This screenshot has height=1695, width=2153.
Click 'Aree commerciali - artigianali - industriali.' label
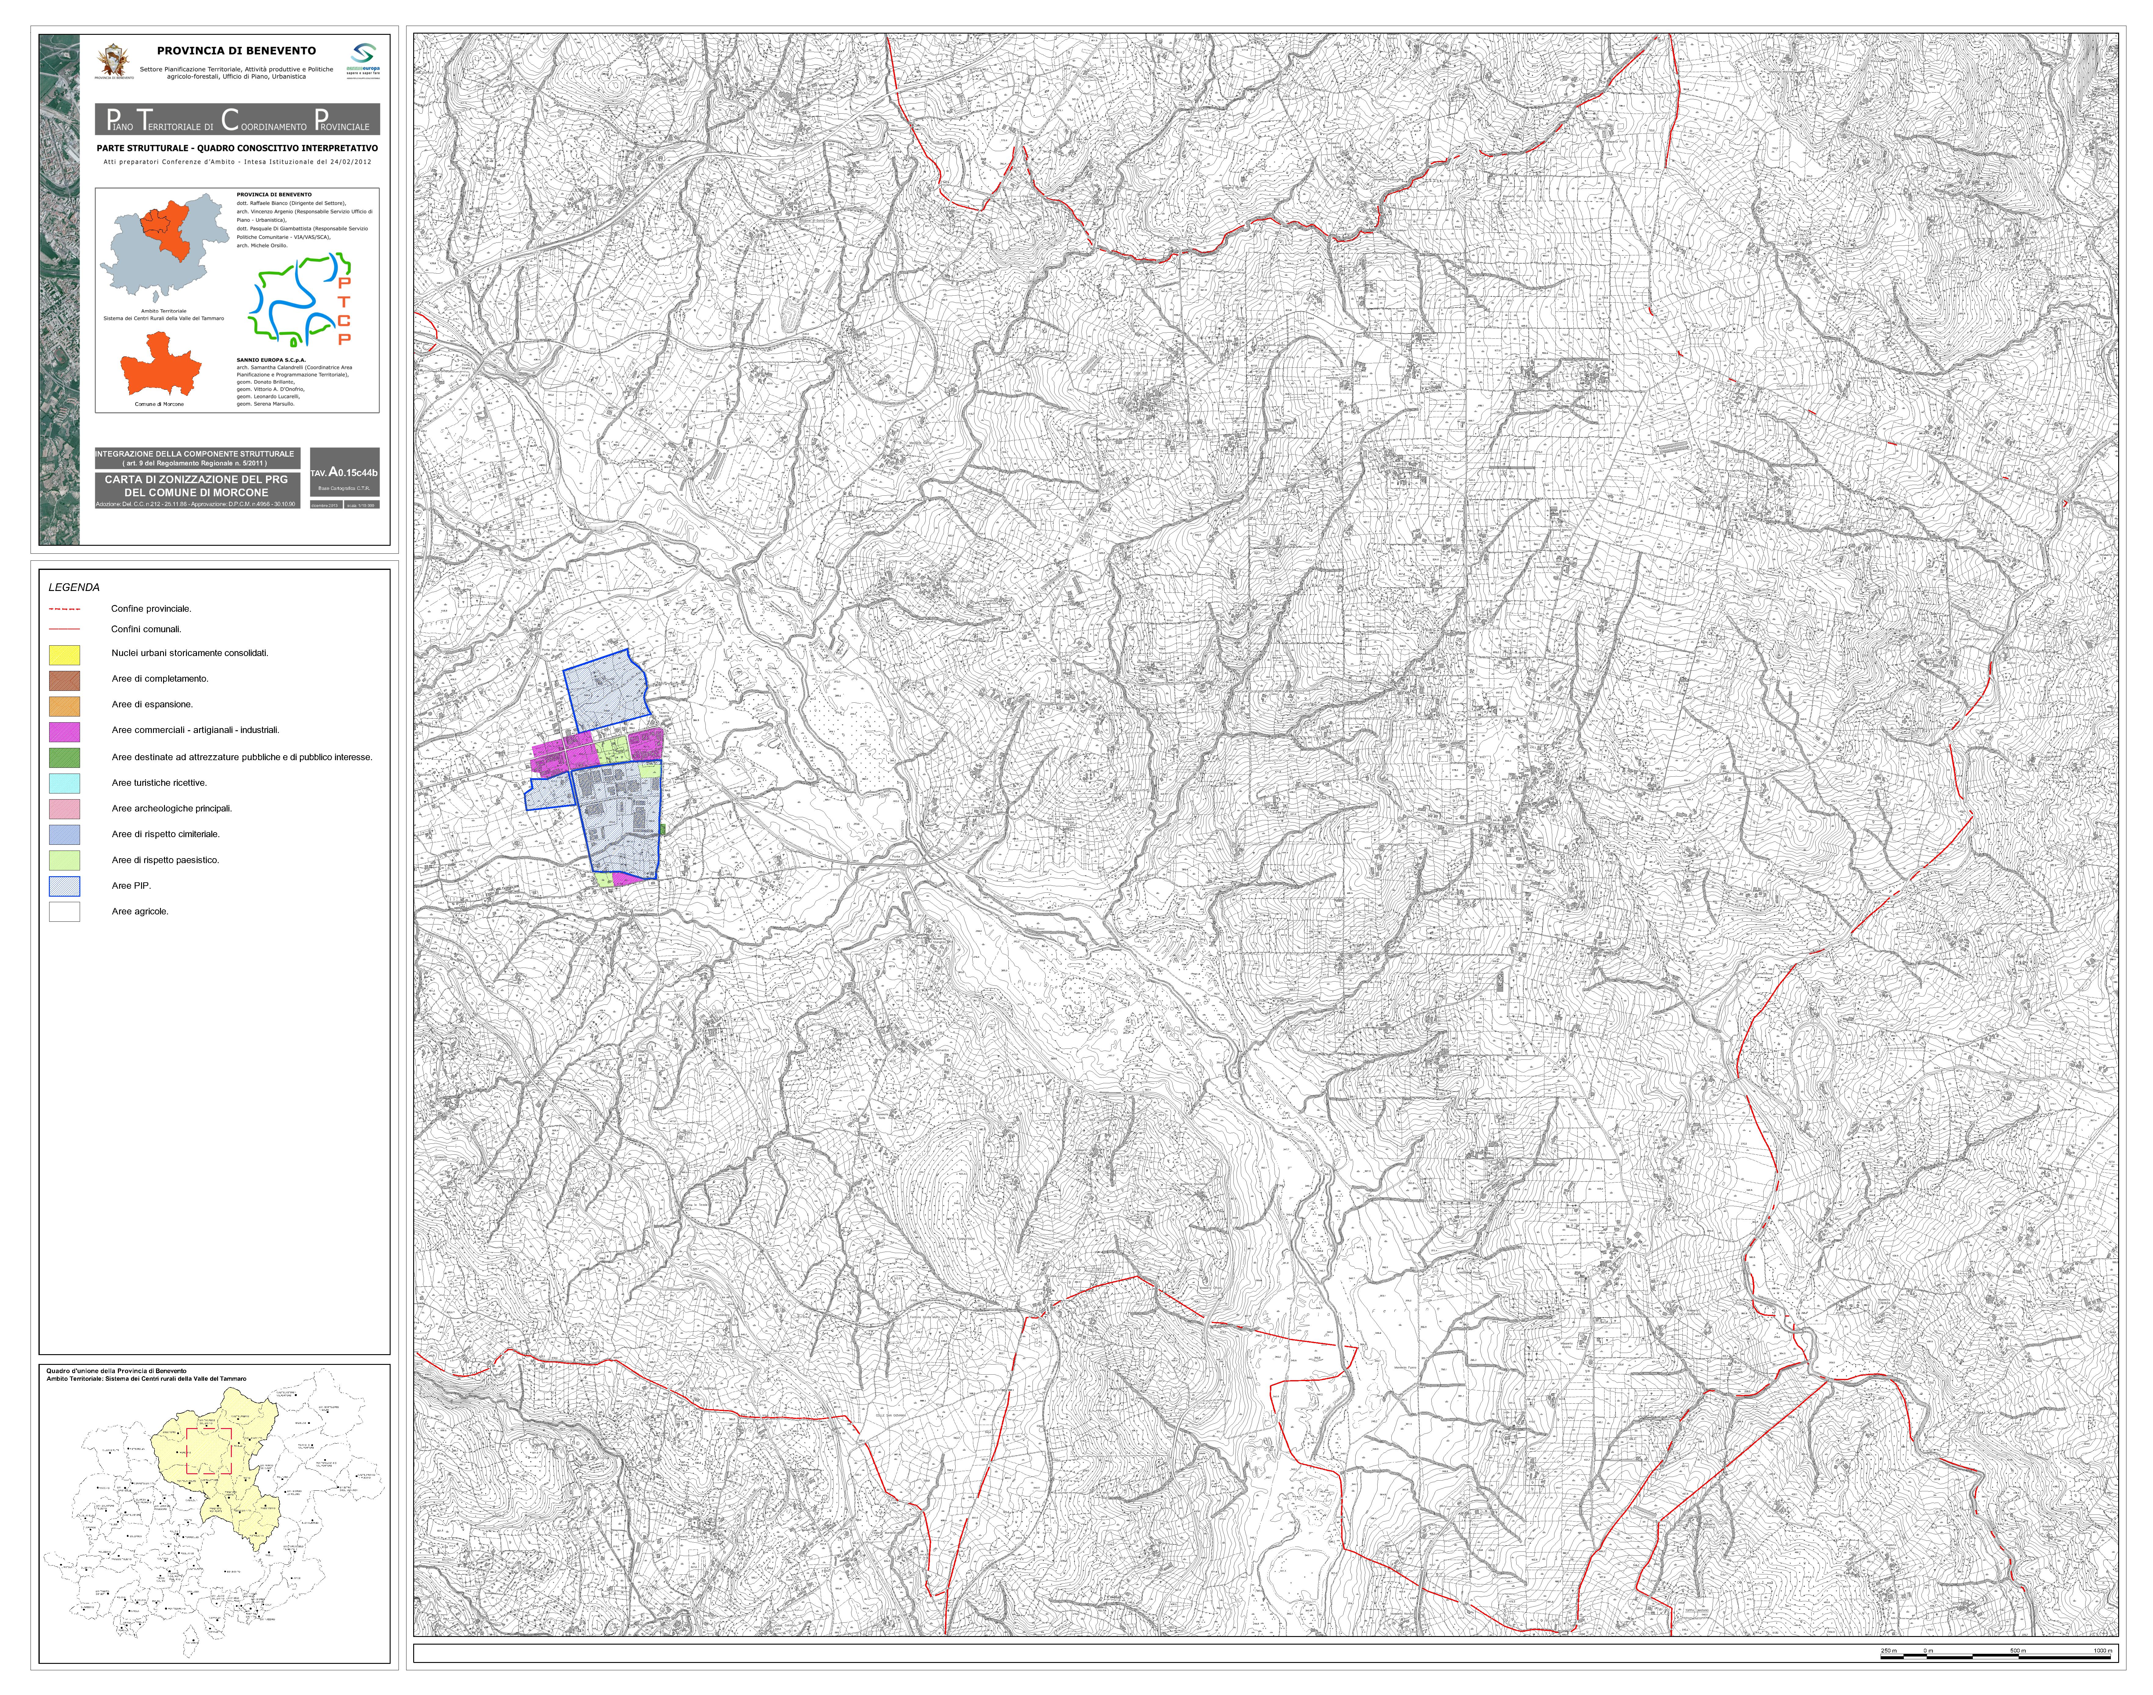pos(195,731)
